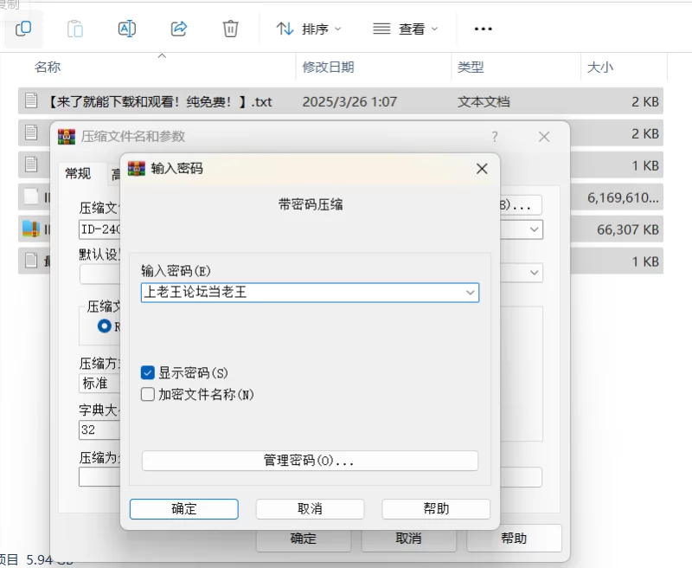The height and width of the screenshot is (568, 692).
Task: Open the 排序 sort dropdown
Action: tap(309, 29)
